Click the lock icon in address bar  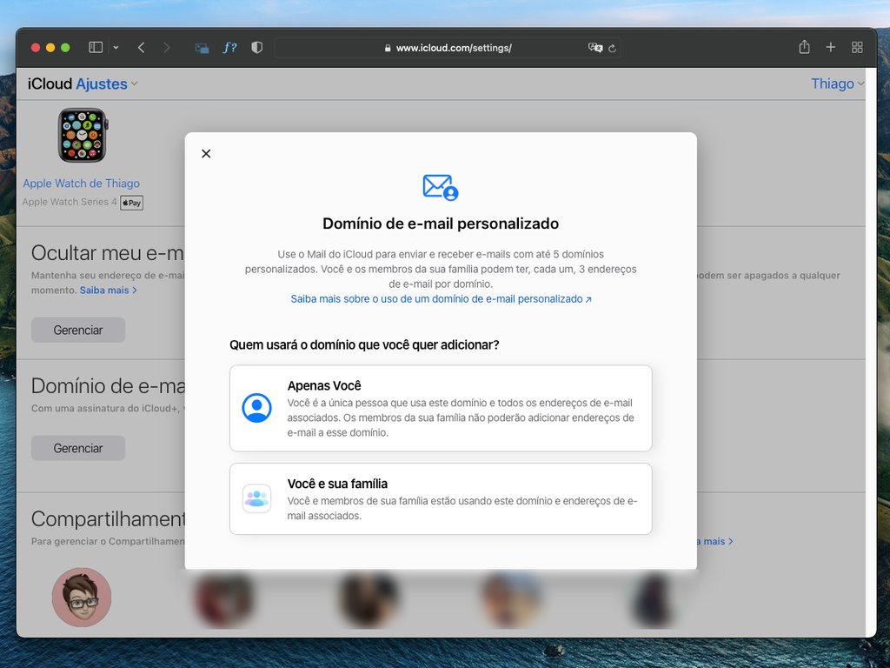388,49
